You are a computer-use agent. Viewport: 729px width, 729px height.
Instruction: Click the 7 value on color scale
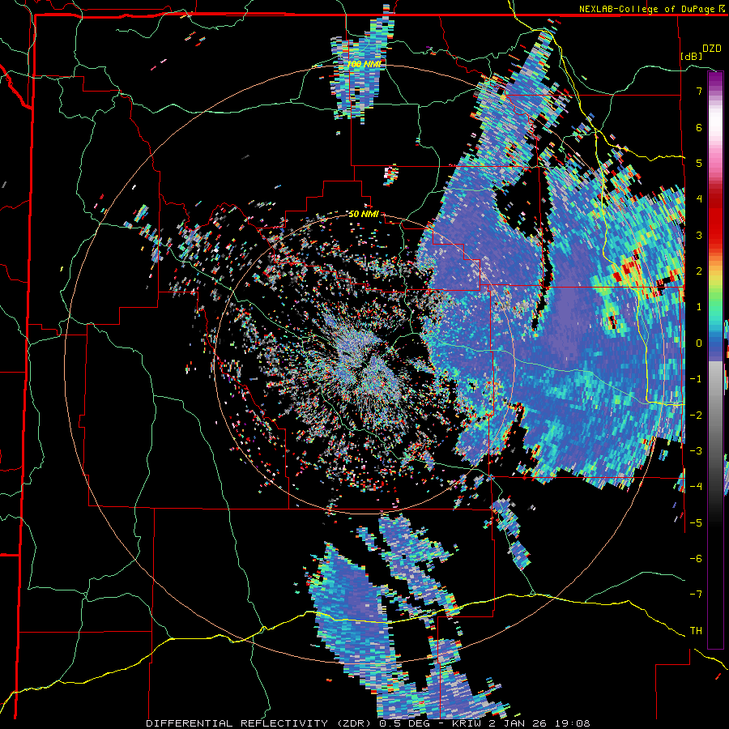699,91
